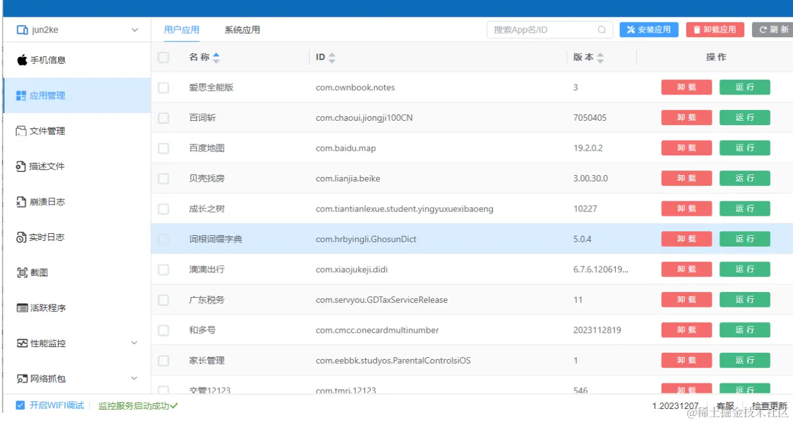
Task: Click the 1.20231207 version number
Action: (675, 406)
